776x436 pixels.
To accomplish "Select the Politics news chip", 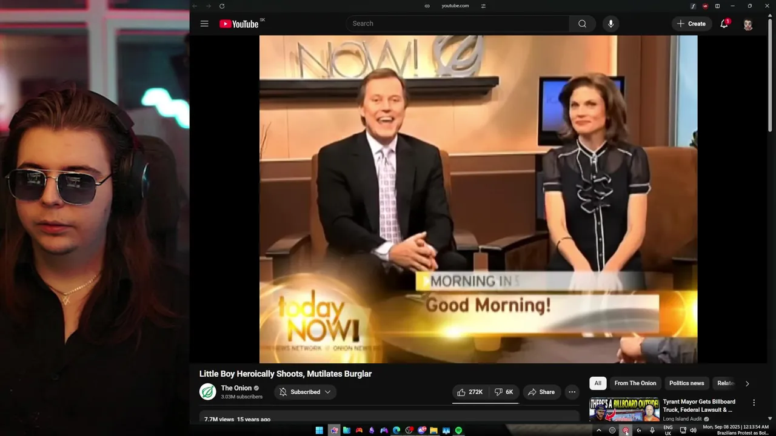I will [x=686, y=383].
